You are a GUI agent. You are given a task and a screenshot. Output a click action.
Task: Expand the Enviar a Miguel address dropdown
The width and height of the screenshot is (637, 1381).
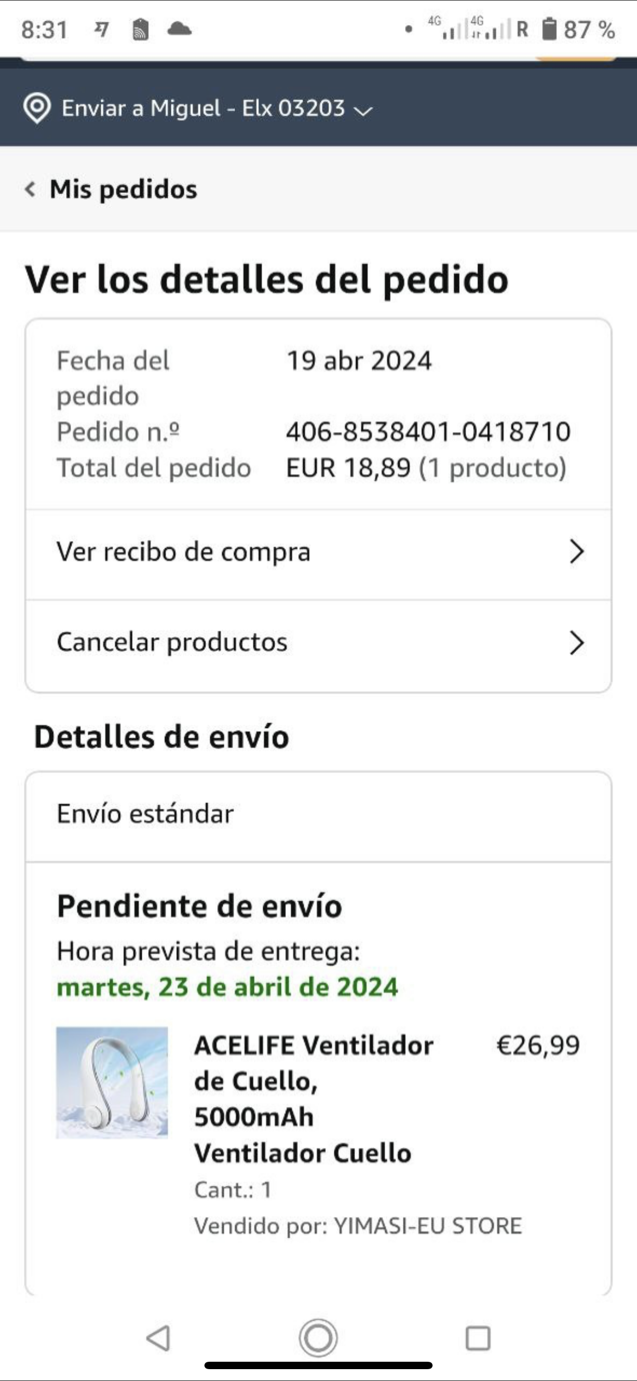[x=363, y=111]
